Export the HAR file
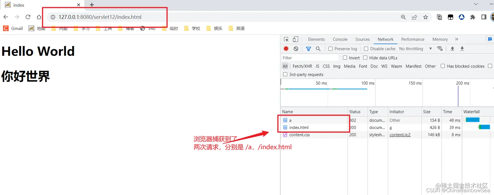The width and height of the screenshot is (494, 195). [x=462, y=49]
